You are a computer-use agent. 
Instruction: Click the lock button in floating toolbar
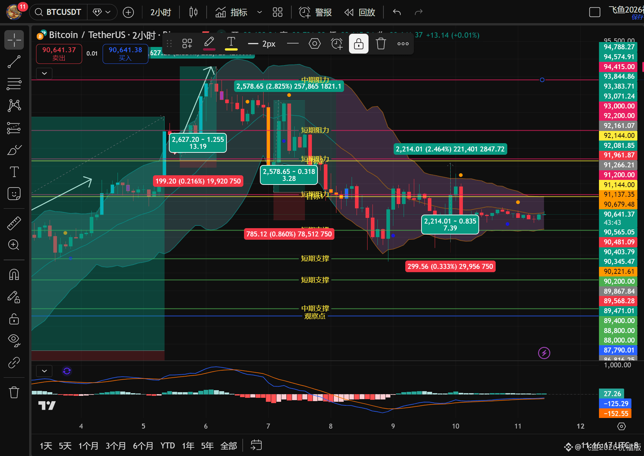pos(359,44)
